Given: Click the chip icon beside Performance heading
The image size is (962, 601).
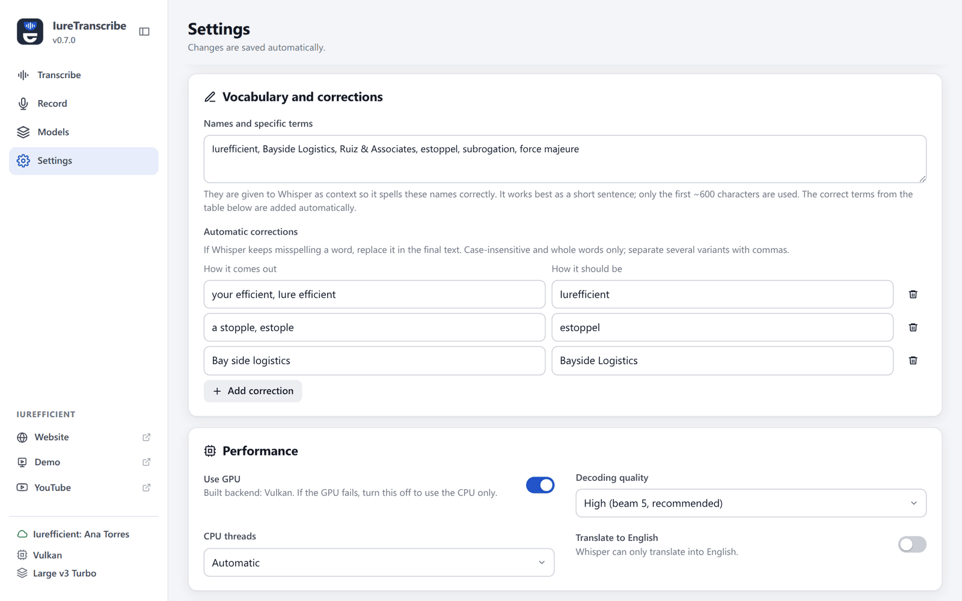Looking at the screenshot, I should point(210,451).
